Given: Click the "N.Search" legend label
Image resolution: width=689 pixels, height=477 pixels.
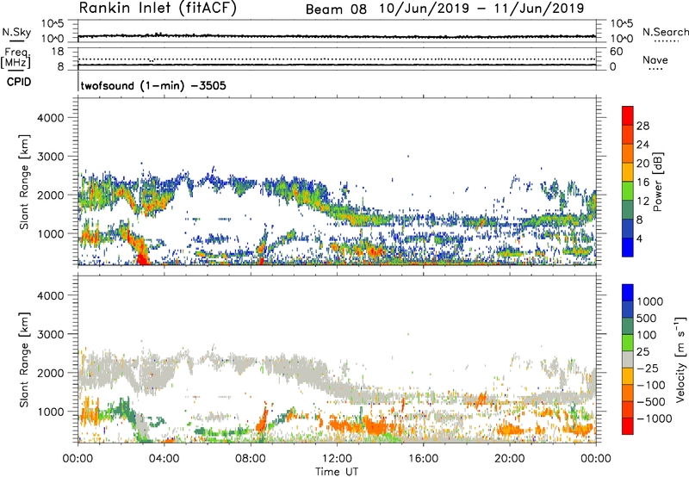Looking at the screenshot, I should point(665,32).
